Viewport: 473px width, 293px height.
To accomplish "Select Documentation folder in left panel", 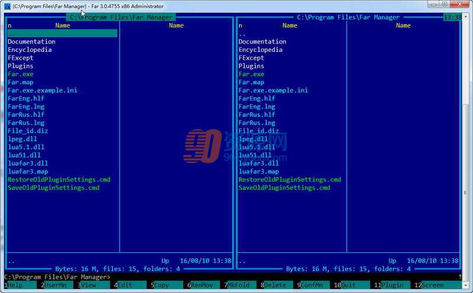I will pos(32,41).
